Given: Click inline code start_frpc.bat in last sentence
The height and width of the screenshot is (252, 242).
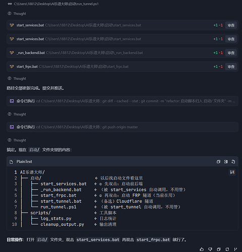Looking at the screenshot, I should [153, 240].
